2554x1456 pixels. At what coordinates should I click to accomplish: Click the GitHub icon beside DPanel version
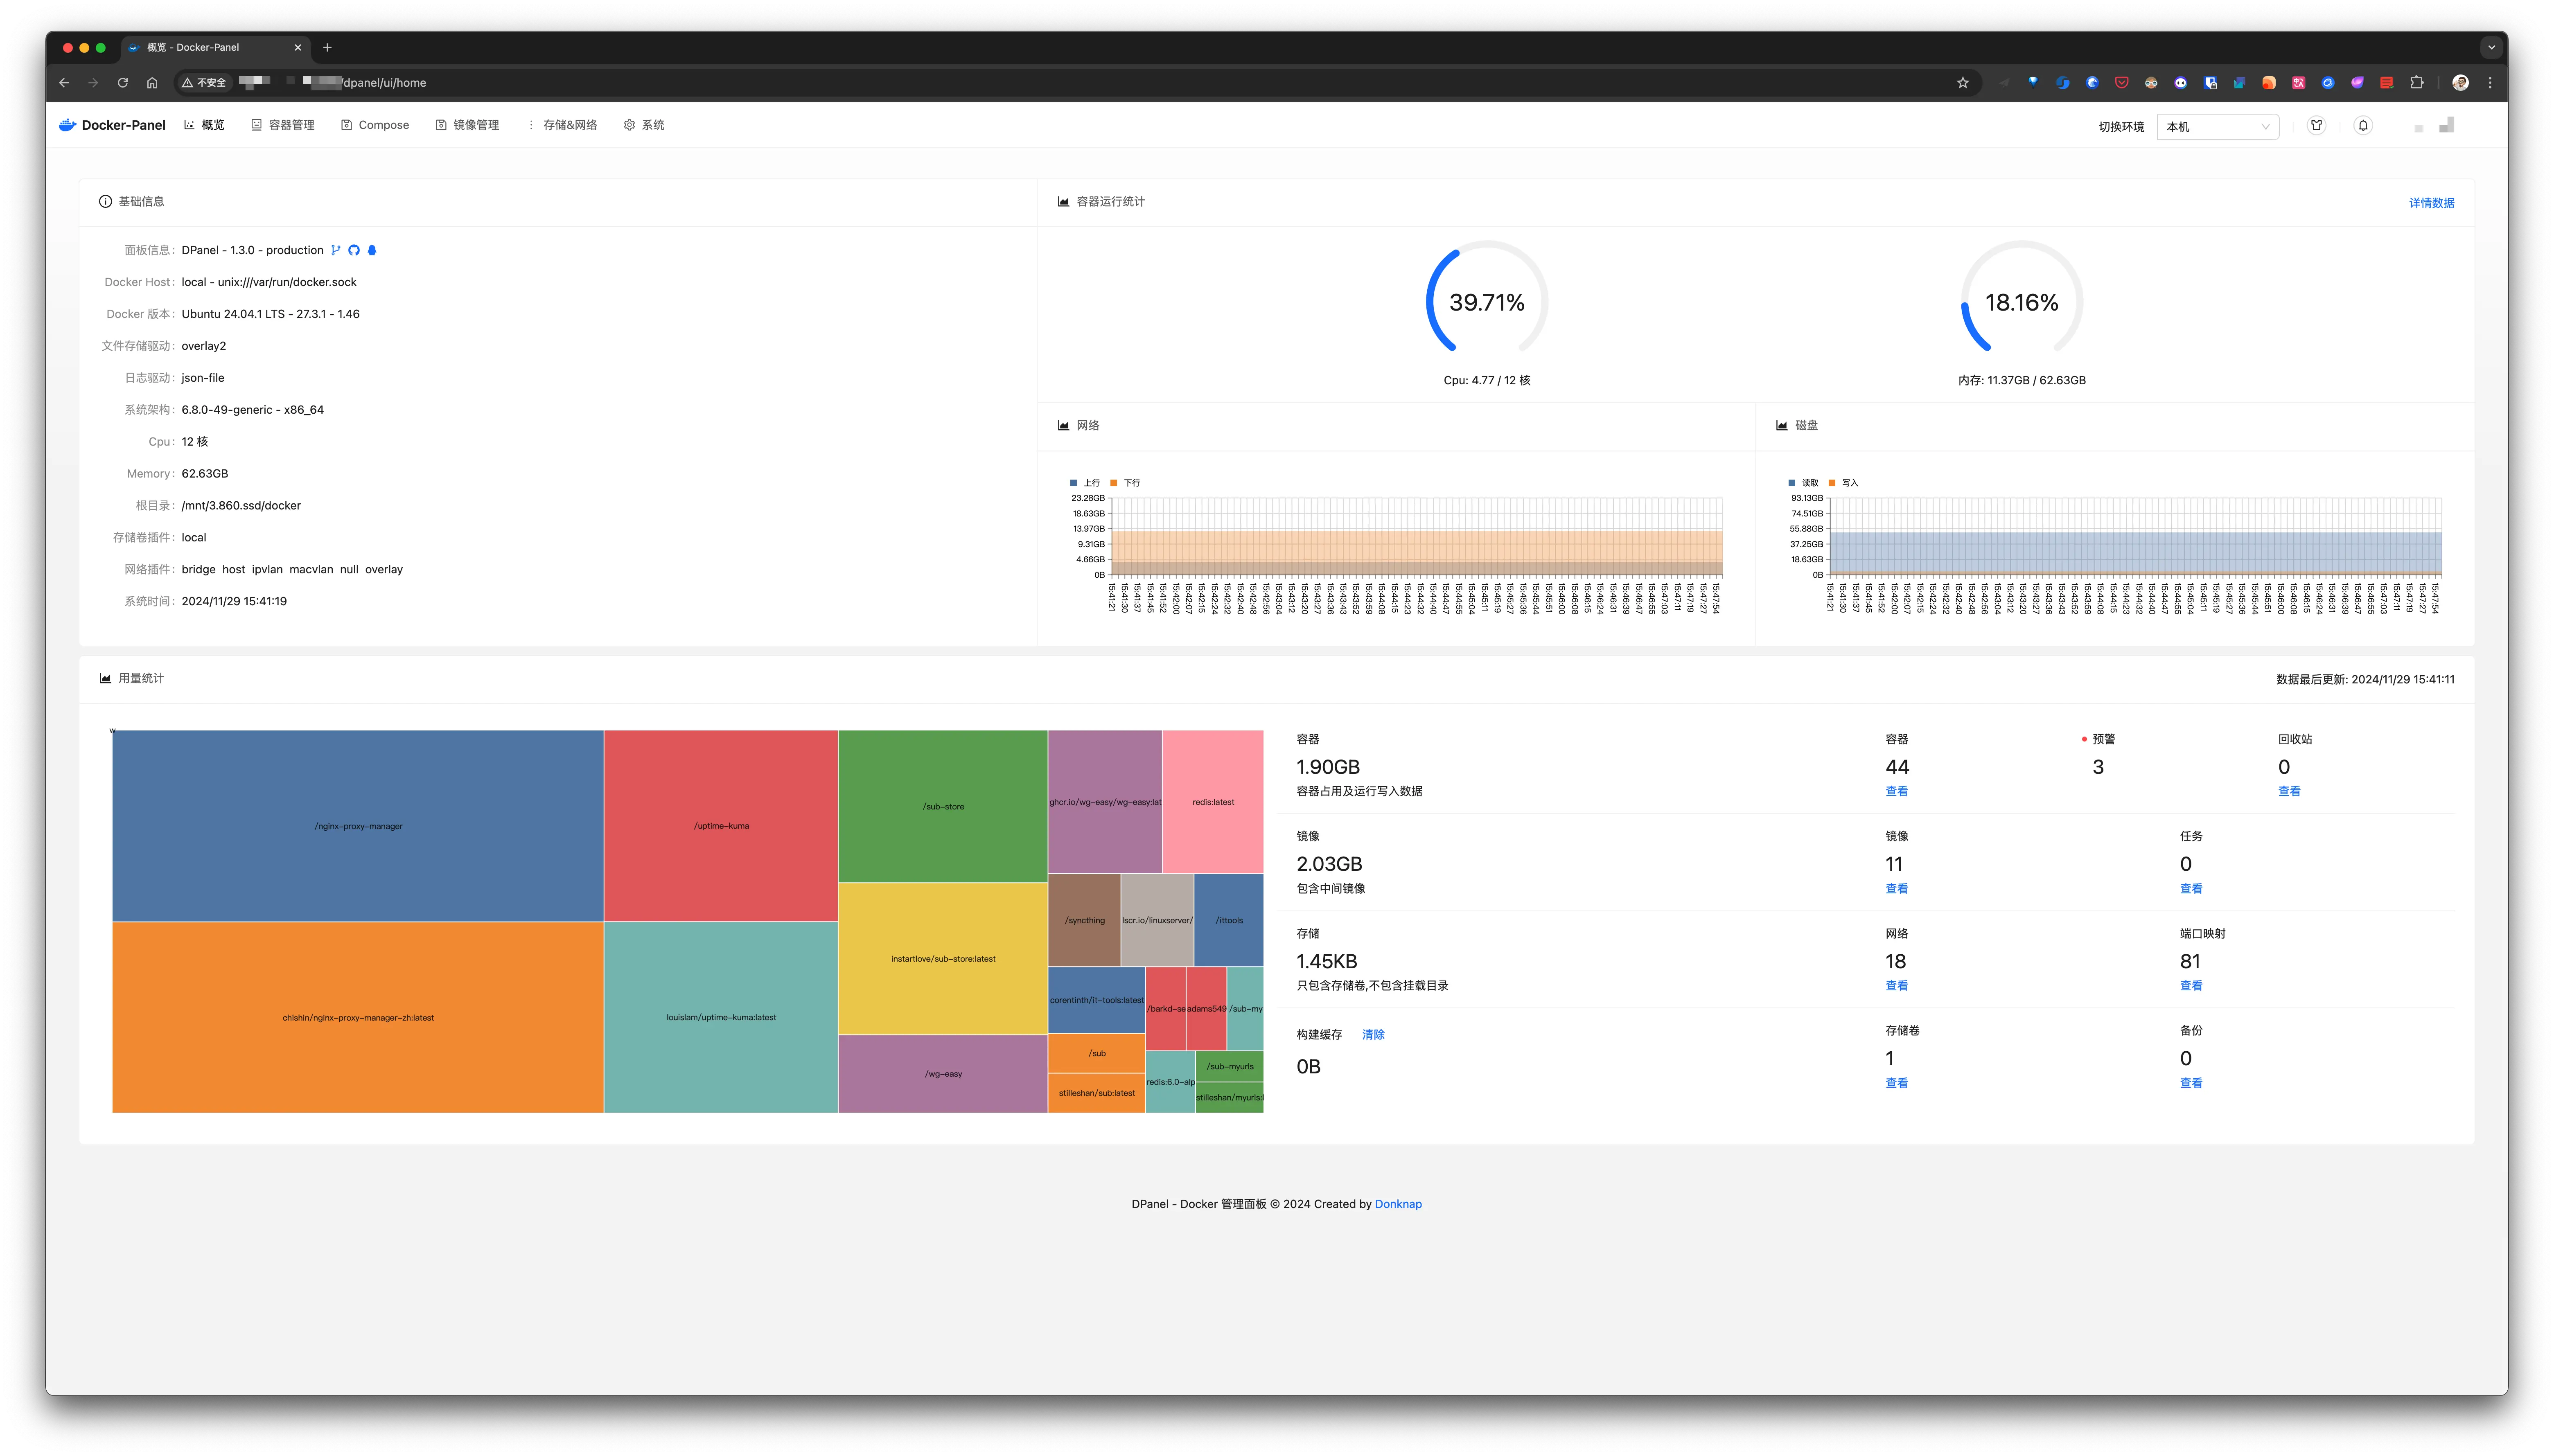tap(354, 251)
